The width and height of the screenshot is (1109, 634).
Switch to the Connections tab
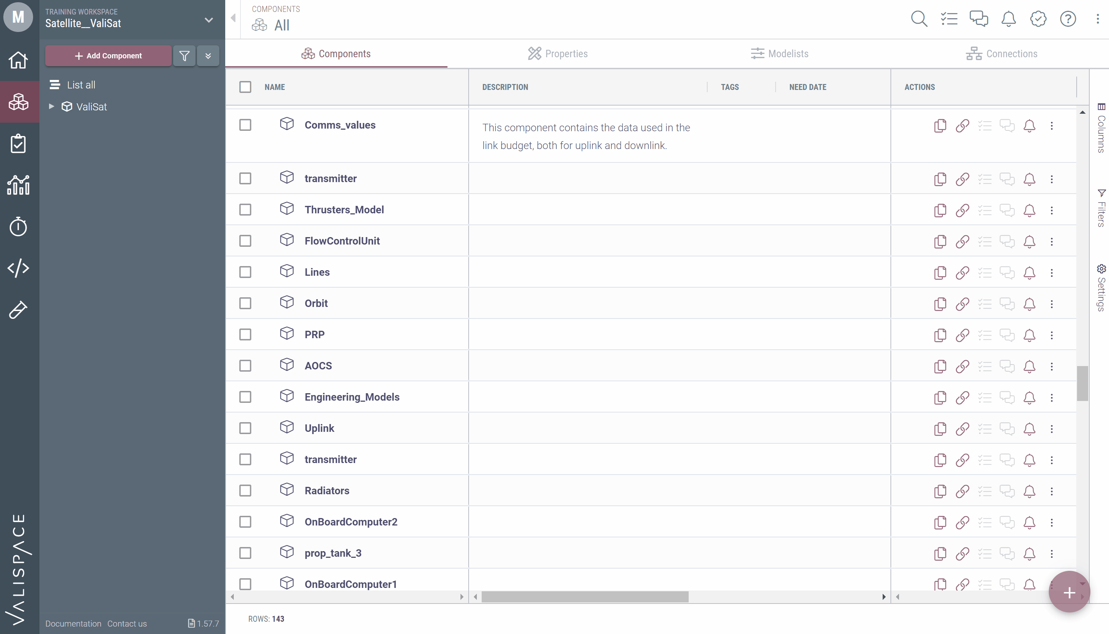click(1002, 54)
